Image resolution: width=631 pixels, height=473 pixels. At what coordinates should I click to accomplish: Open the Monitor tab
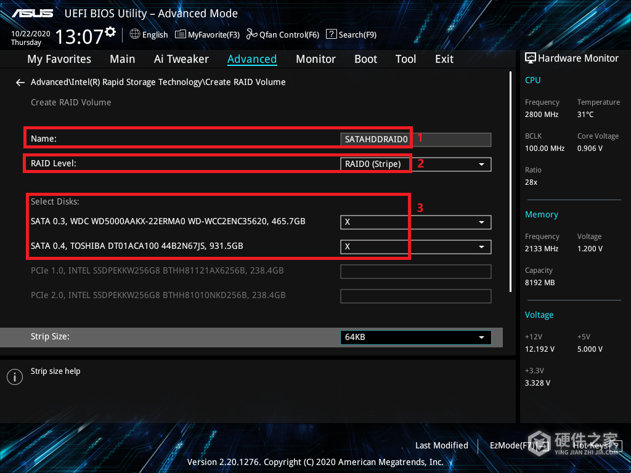coord(315,59)
